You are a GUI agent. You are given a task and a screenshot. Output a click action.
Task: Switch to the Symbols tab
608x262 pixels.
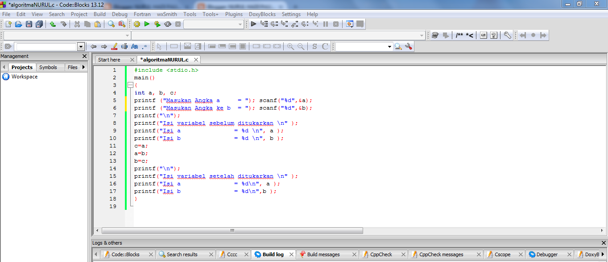[48, 67]
